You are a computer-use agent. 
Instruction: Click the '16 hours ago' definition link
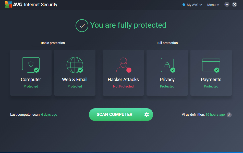tap(215, 114)
